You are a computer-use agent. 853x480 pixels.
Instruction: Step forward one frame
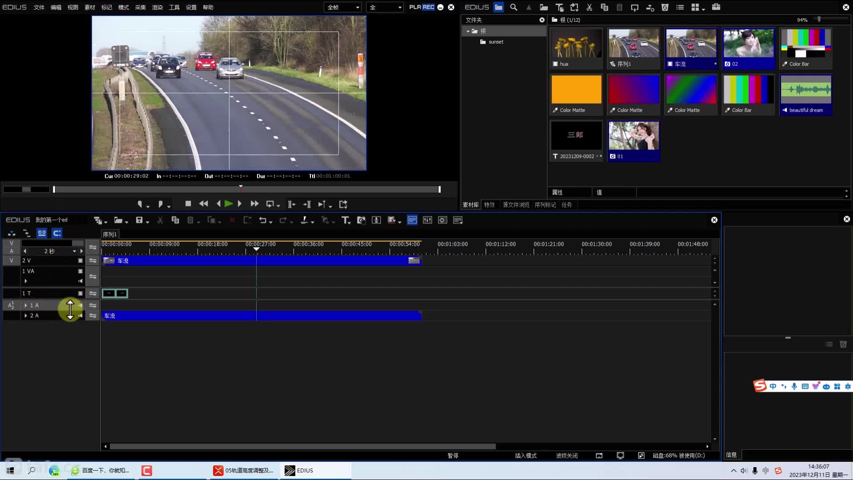[x=239, y=204]
